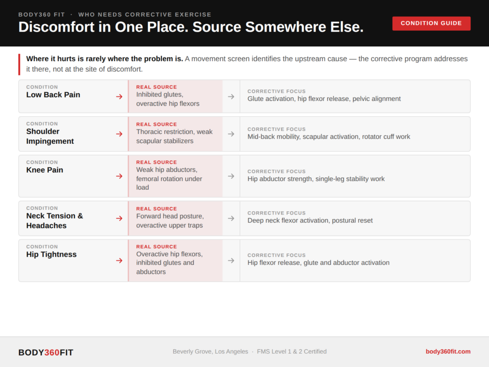This screenshot has width=489, height=367.
Task: Click the Forward head posture source cell
Action: click(175, 218)
